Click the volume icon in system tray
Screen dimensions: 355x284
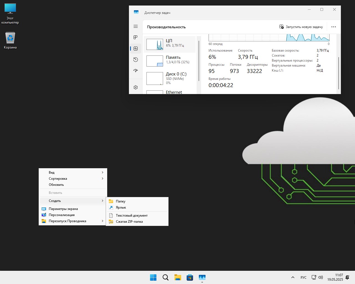(321, 277)
